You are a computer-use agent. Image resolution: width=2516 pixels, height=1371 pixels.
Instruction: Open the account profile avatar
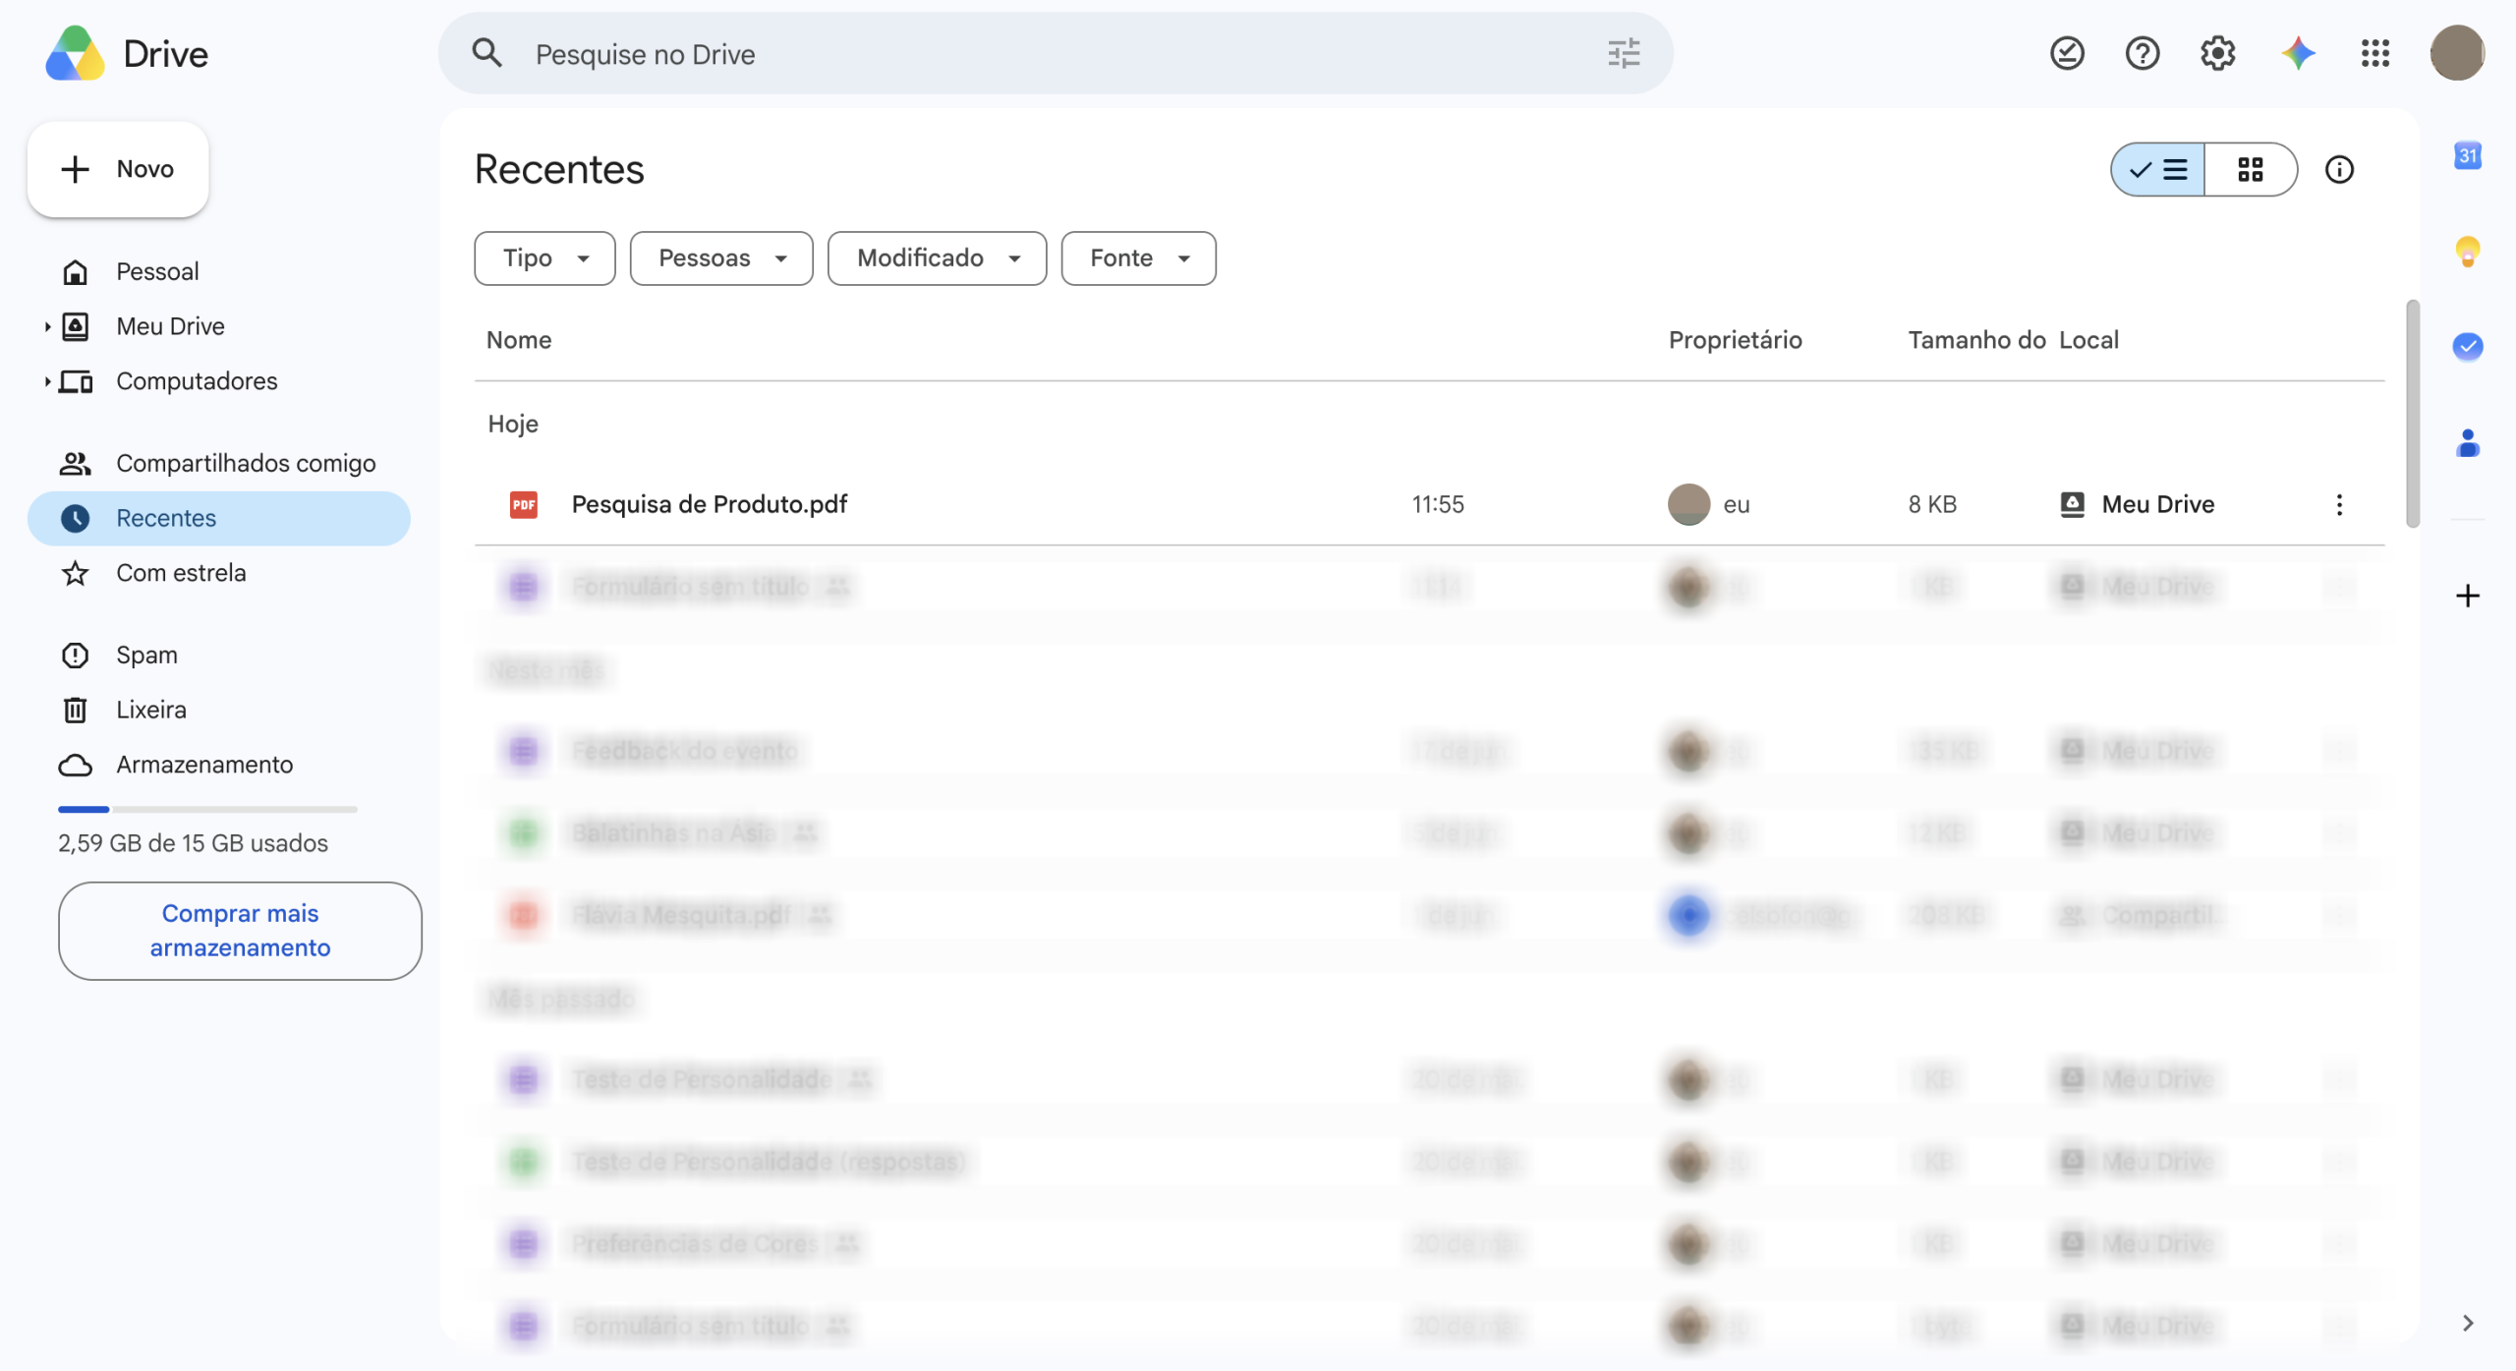point(2457,53)
